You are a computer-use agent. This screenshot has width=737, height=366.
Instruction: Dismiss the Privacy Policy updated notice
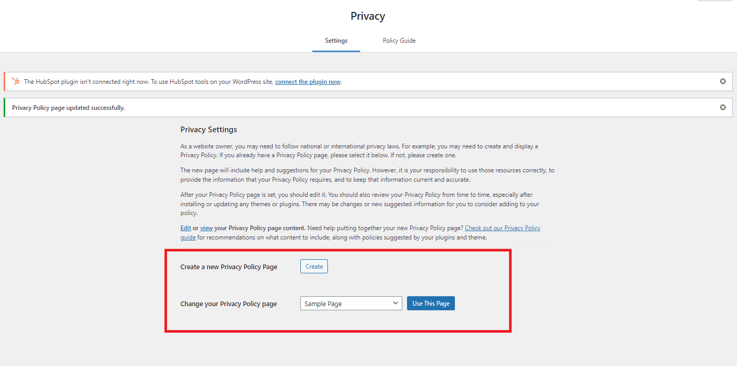722,107
